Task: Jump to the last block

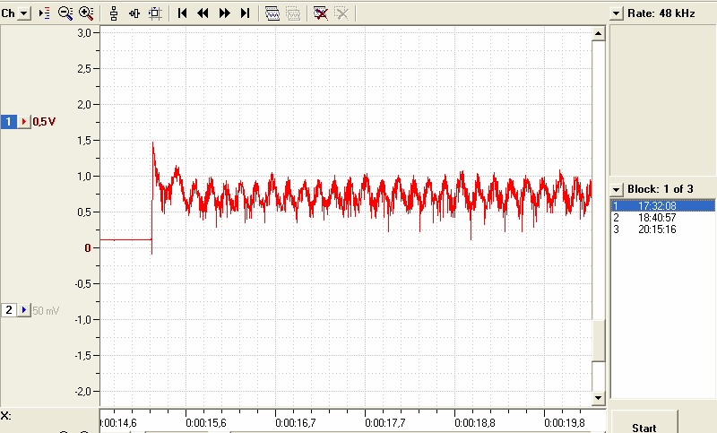Action: point(245,13)
